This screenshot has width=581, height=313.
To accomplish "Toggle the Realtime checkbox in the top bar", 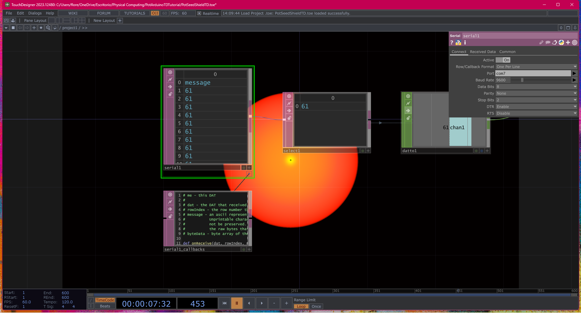I will [x=199, y=13].
